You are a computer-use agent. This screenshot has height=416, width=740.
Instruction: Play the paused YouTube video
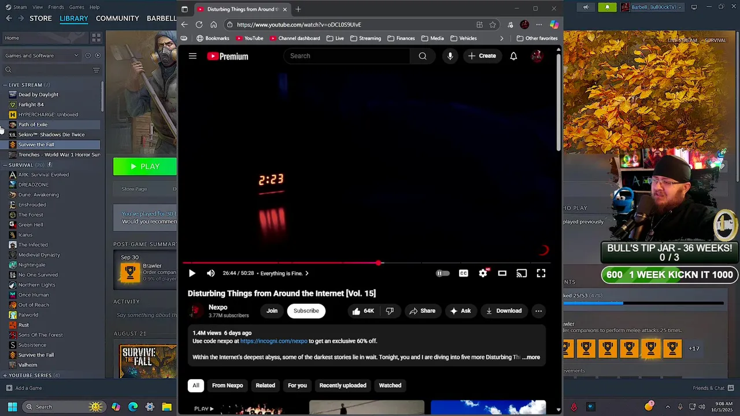coord(192,273)
